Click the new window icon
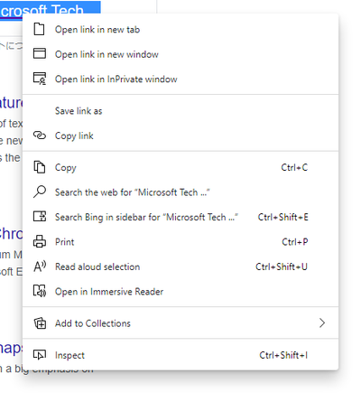The height and width of the screenshot is (402, 361). 40,53
